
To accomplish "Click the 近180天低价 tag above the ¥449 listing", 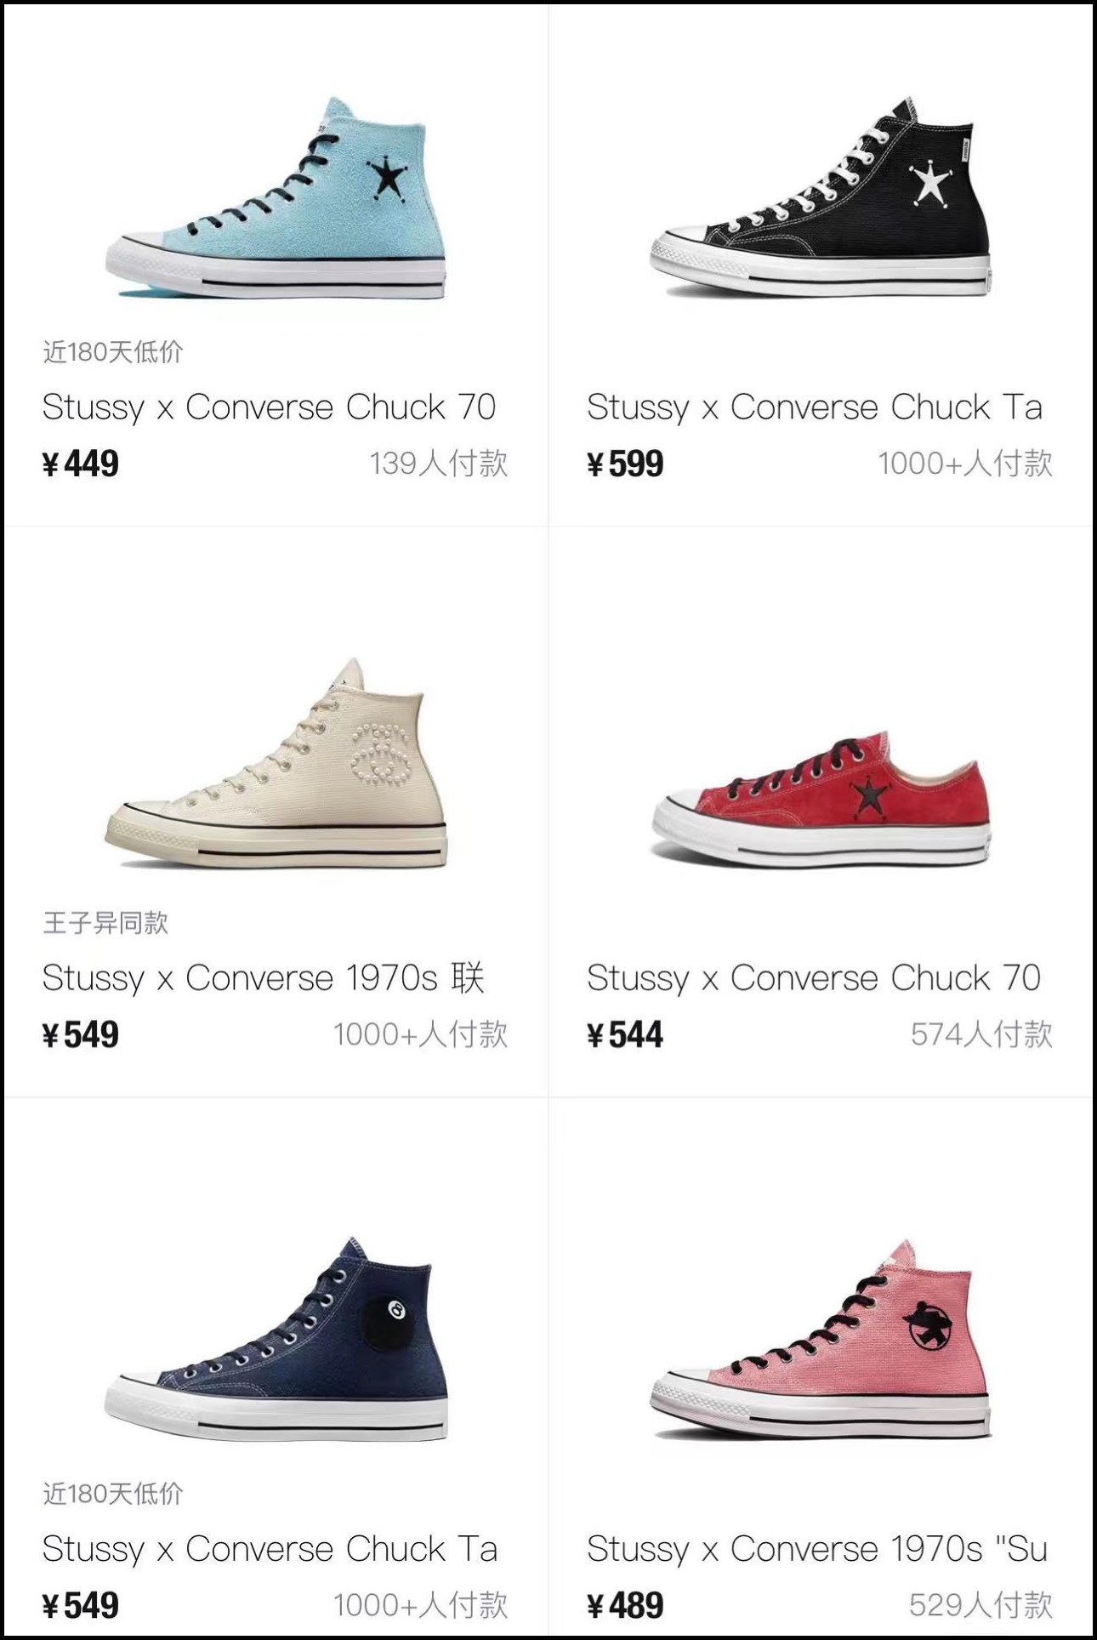I will (113, 351).
